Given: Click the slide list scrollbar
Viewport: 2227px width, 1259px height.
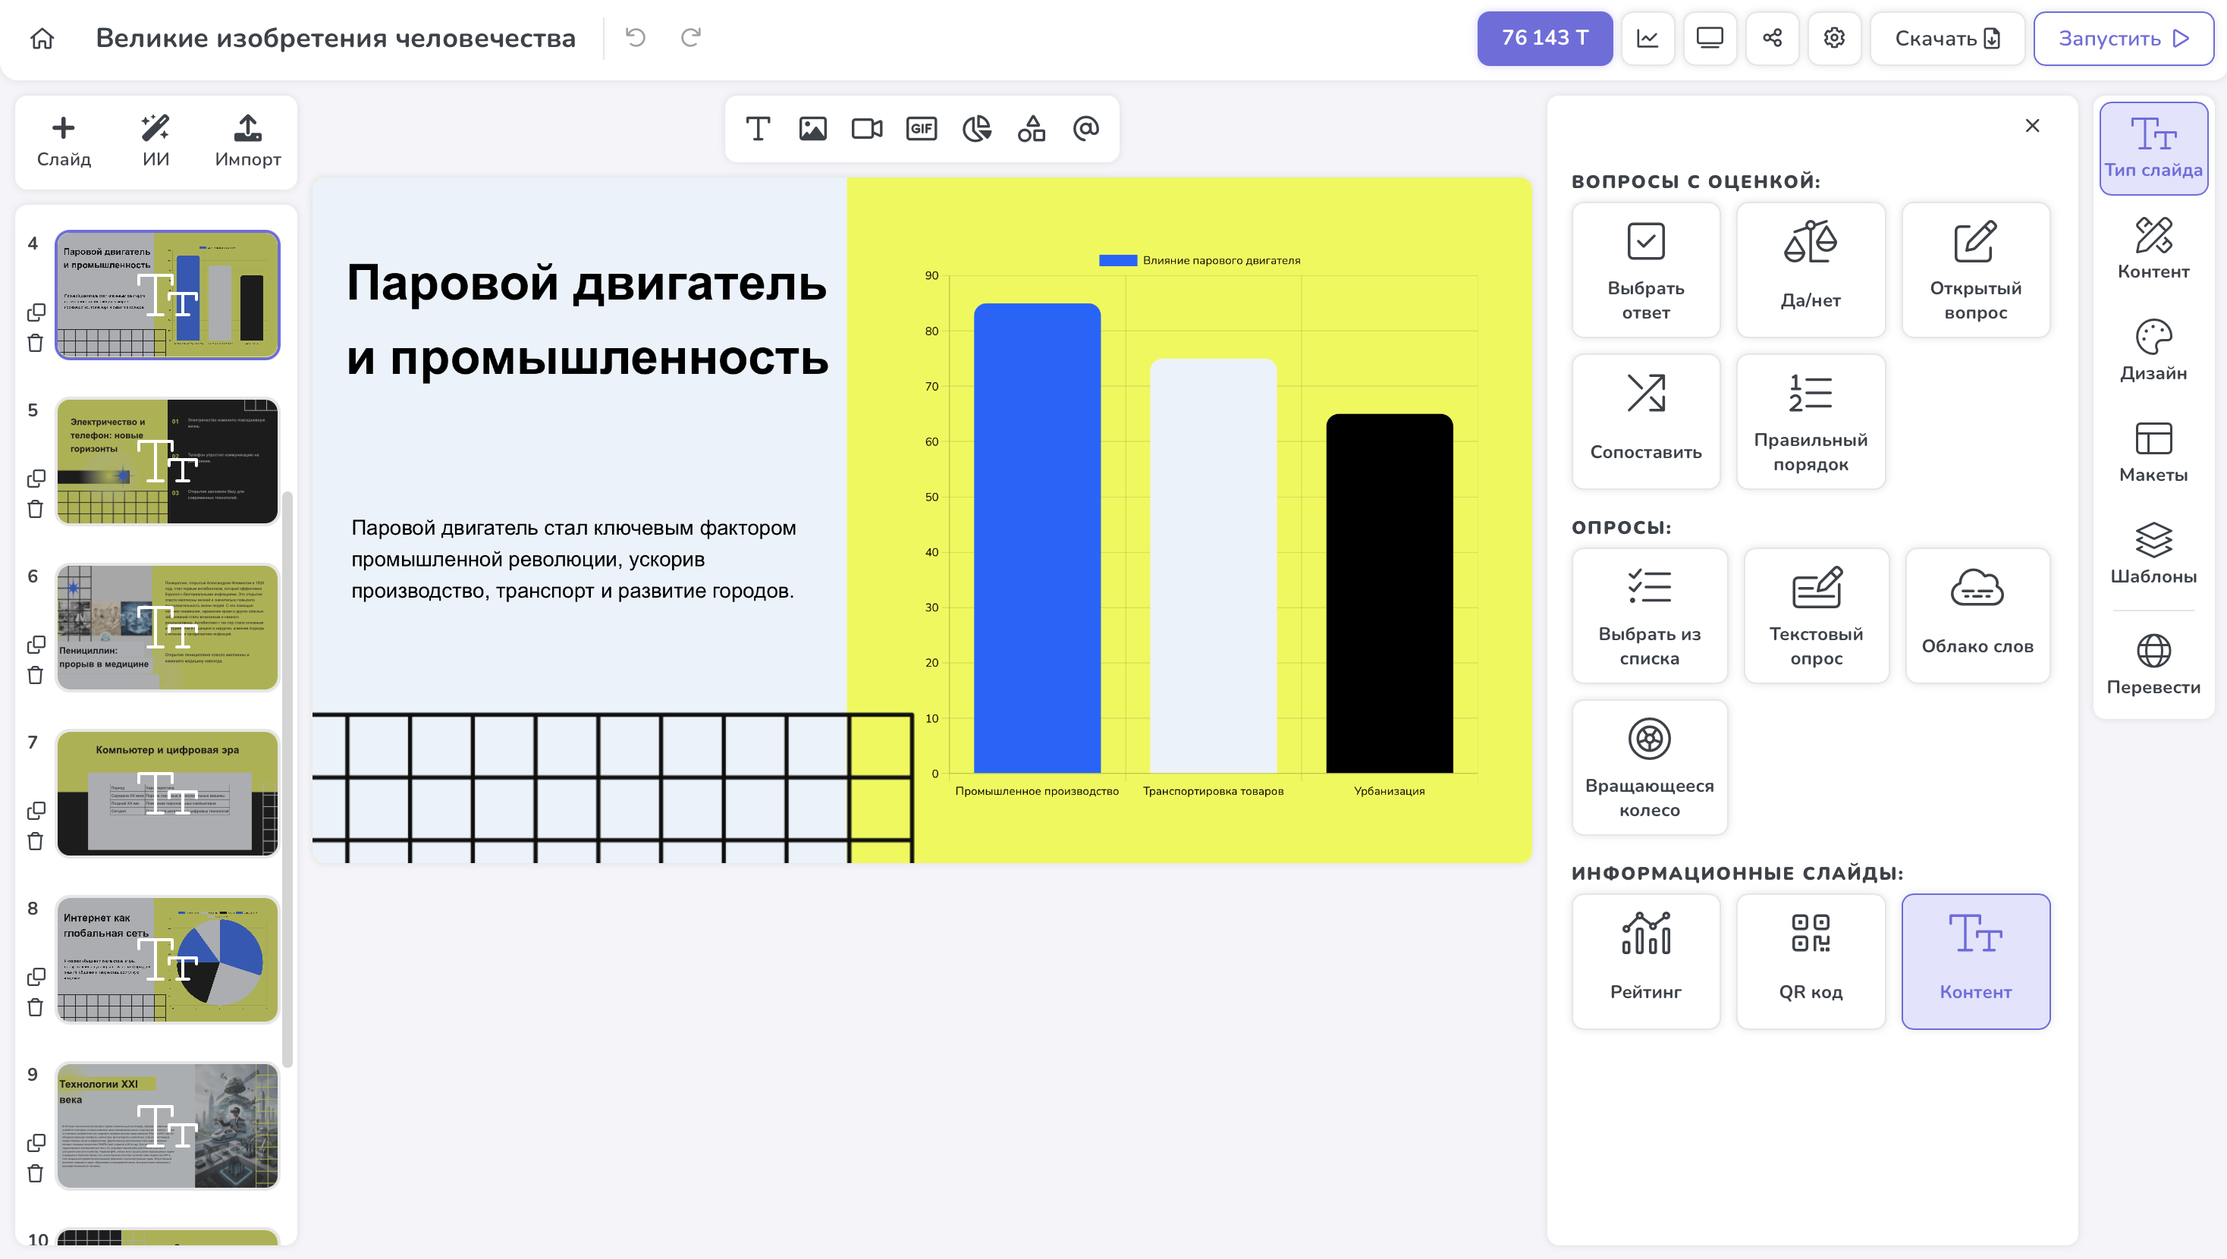Looking at the screenshot, I should (x=288, y=778).
